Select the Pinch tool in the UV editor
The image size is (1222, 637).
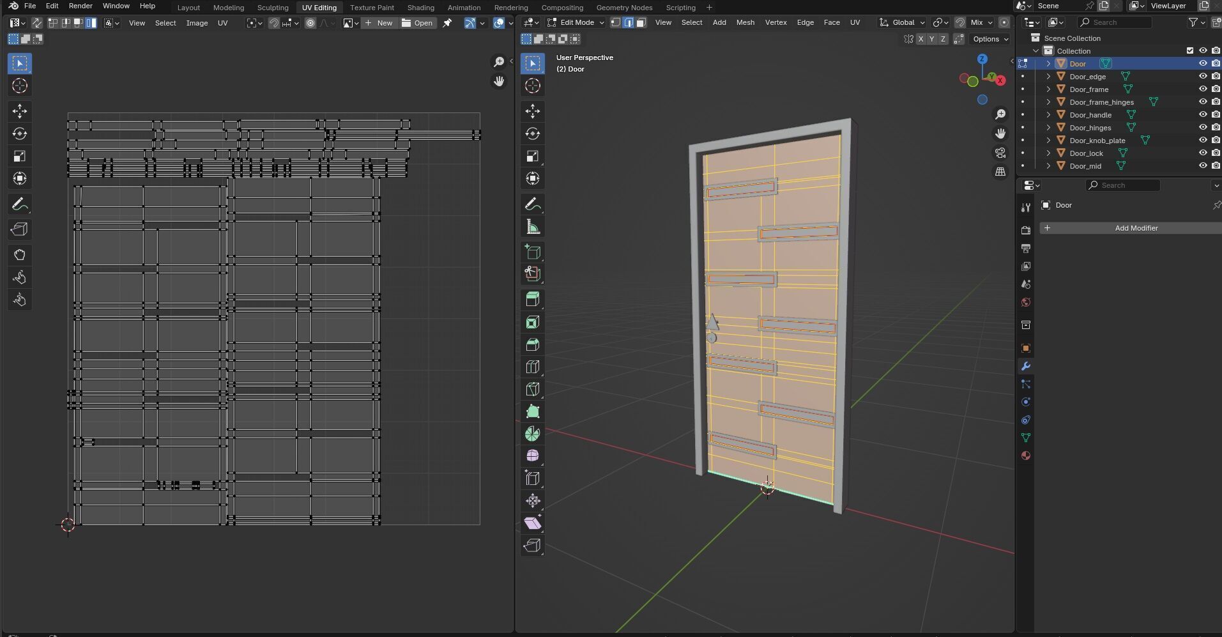[x=19, y=300]
